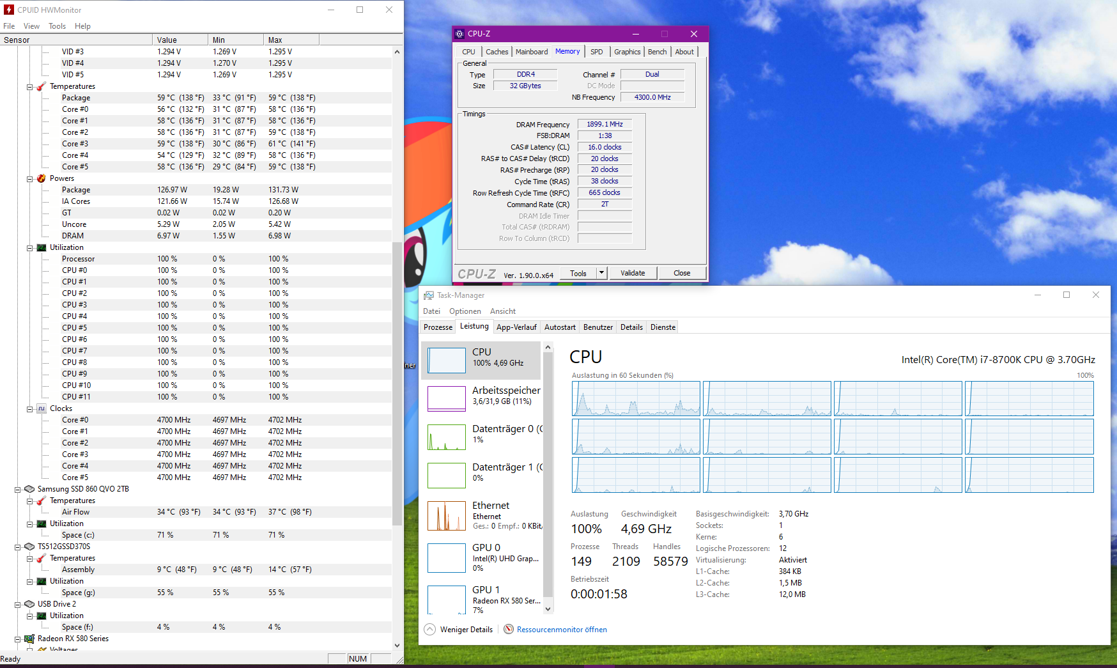Image resolution: width=1117 pixels, height=668 pixels.
Task: Click the drive icon for USB Drive 2
Action: tap(29, 604)
